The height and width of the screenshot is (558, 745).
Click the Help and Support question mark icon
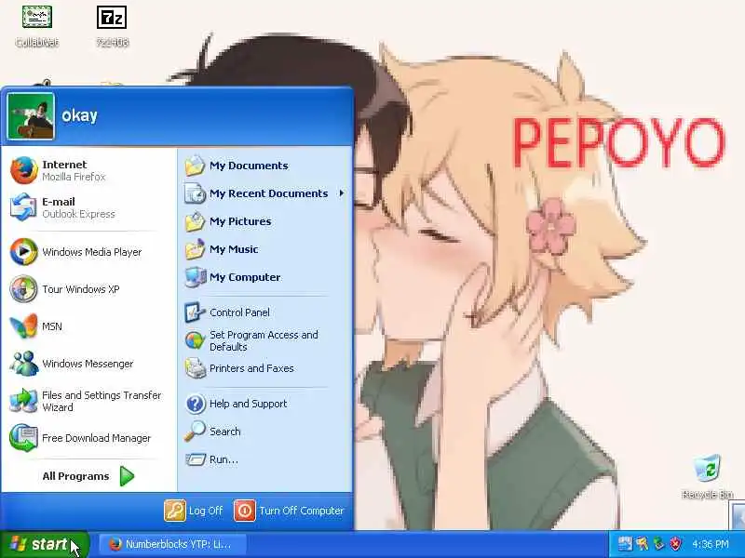[x=195, y=404]
